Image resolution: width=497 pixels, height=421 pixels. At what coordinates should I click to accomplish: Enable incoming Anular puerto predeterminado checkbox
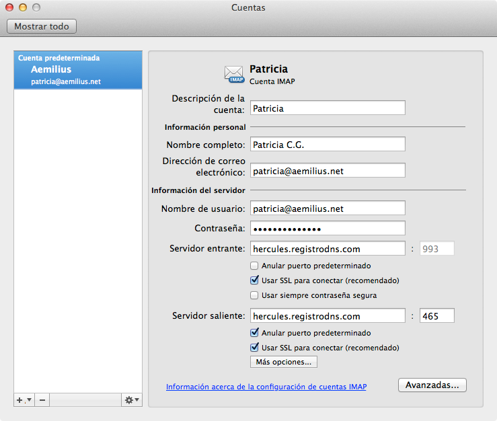pyautogui.click(x=254, y=266)
